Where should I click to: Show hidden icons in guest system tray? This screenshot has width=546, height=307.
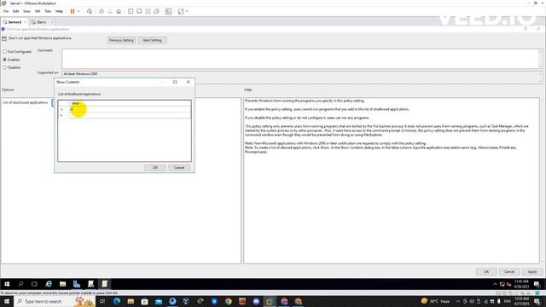tap(495, 284)
